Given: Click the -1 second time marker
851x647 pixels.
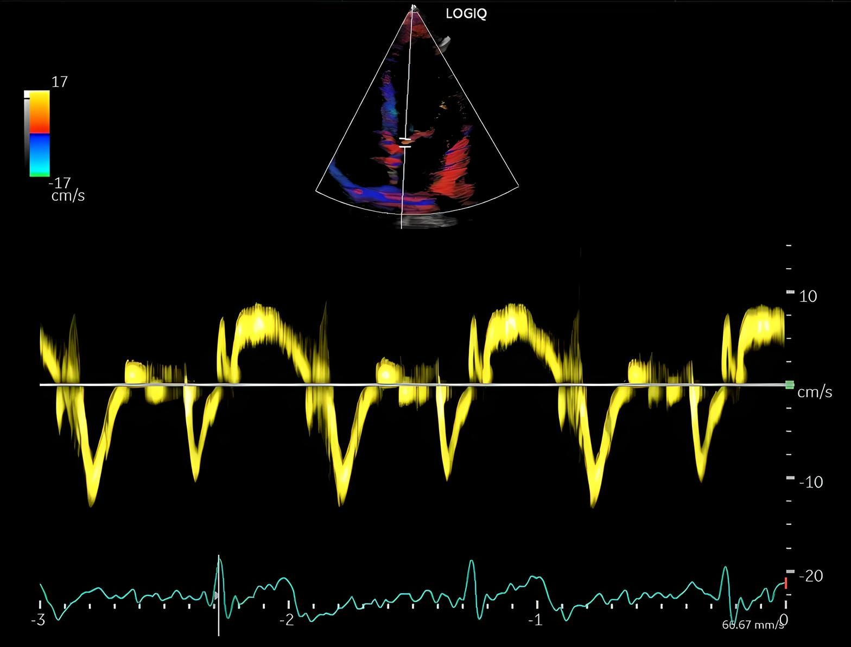Looking at the screenshot, I should click(x=535, y=620).
